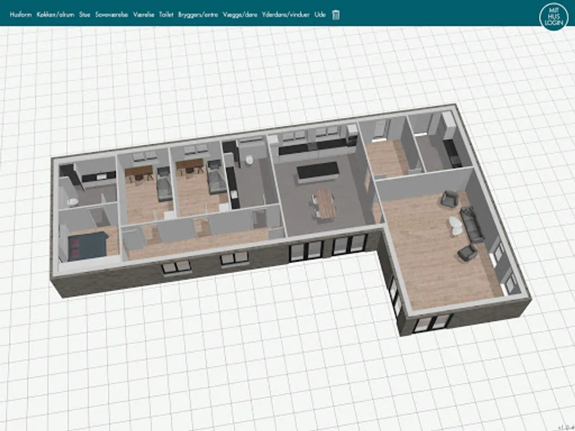Select the dark sofa in the living room

click(x=472, y=223)
